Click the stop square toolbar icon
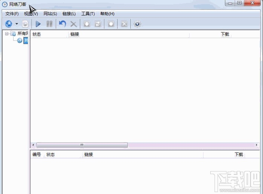This screenshot has height=194, width=263. (x=111, y=24)
